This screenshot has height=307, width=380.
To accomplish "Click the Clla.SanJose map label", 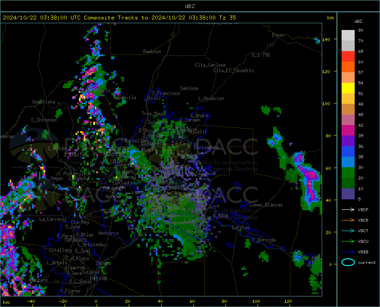I will pyautogui.click(x=210, y=65).
